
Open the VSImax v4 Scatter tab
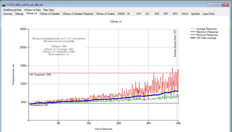click(105, 14)
